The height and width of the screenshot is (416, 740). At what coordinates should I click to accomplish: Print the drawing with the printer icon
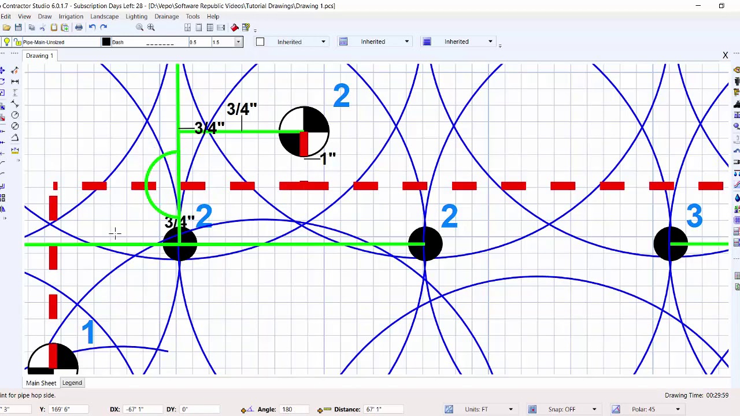(79, 28)
